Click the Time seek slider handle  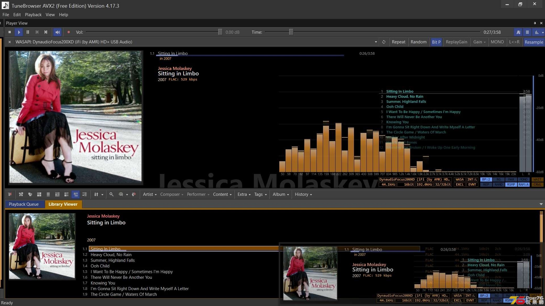[291, 32]
